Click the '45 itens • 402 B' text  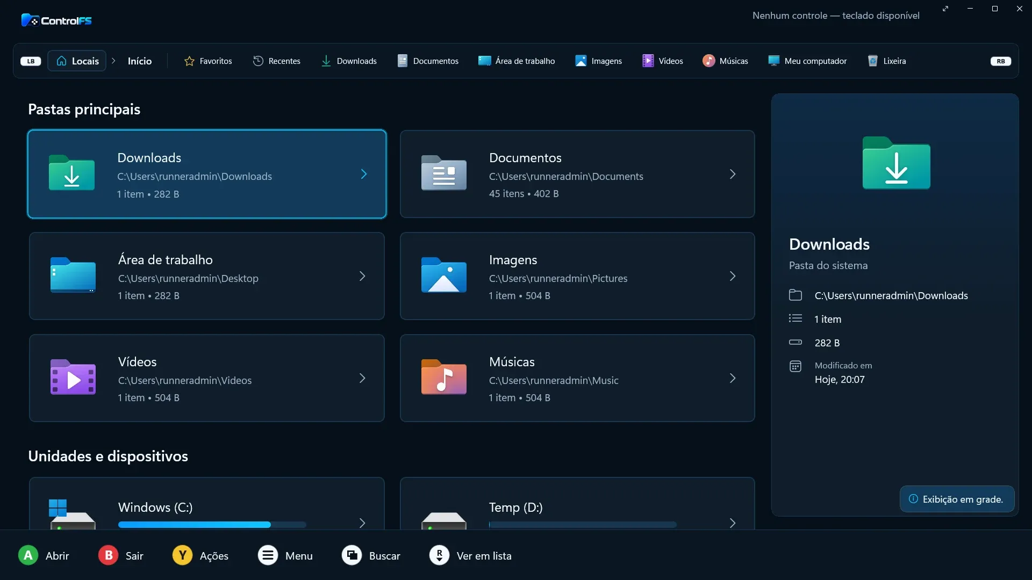click(x=524, y=194)
